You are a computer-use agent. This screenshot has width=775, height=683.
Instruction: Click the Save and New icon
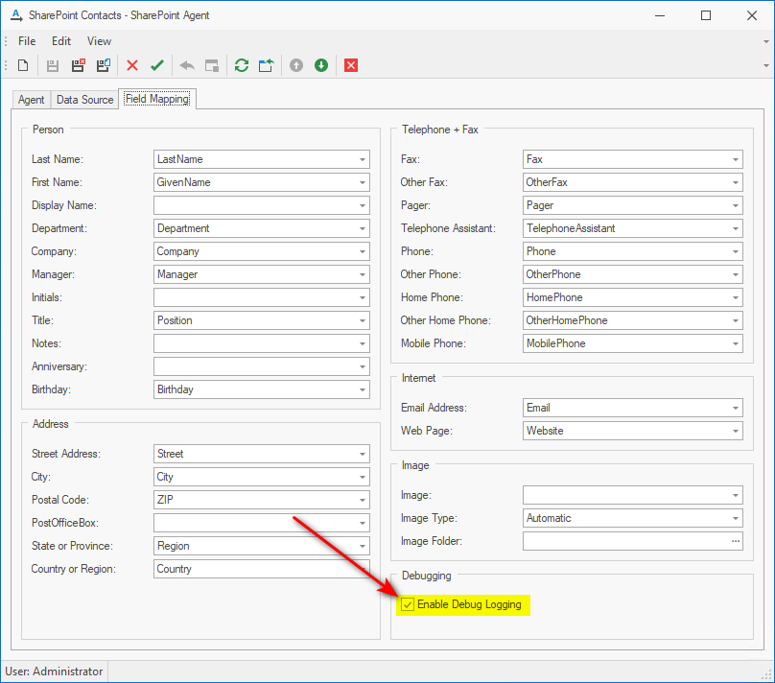(x=104, y=65)
